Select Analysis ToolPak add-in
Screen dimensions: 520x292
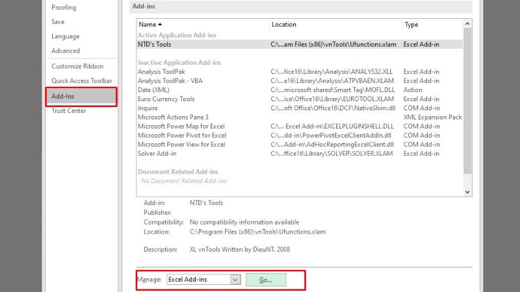161,72
